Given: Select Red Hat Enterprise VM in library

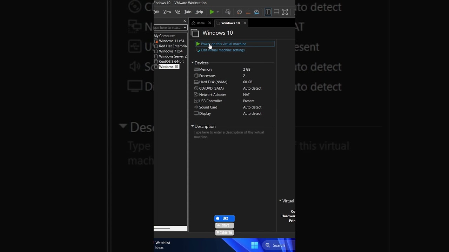Looking at the screenshot, I should pyautogui.click(x=173, y=46).
